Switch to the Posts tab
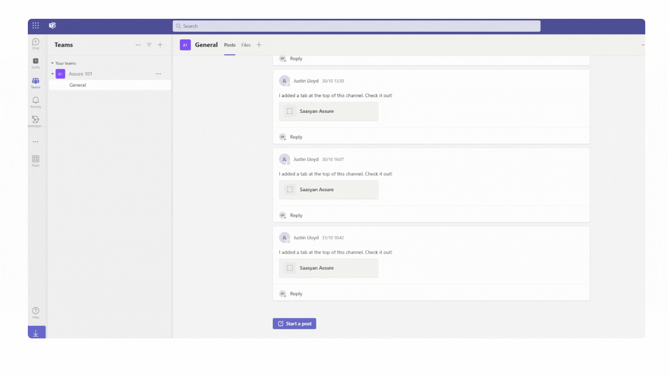This screenshot has width=668, height=376. (230, 45)
